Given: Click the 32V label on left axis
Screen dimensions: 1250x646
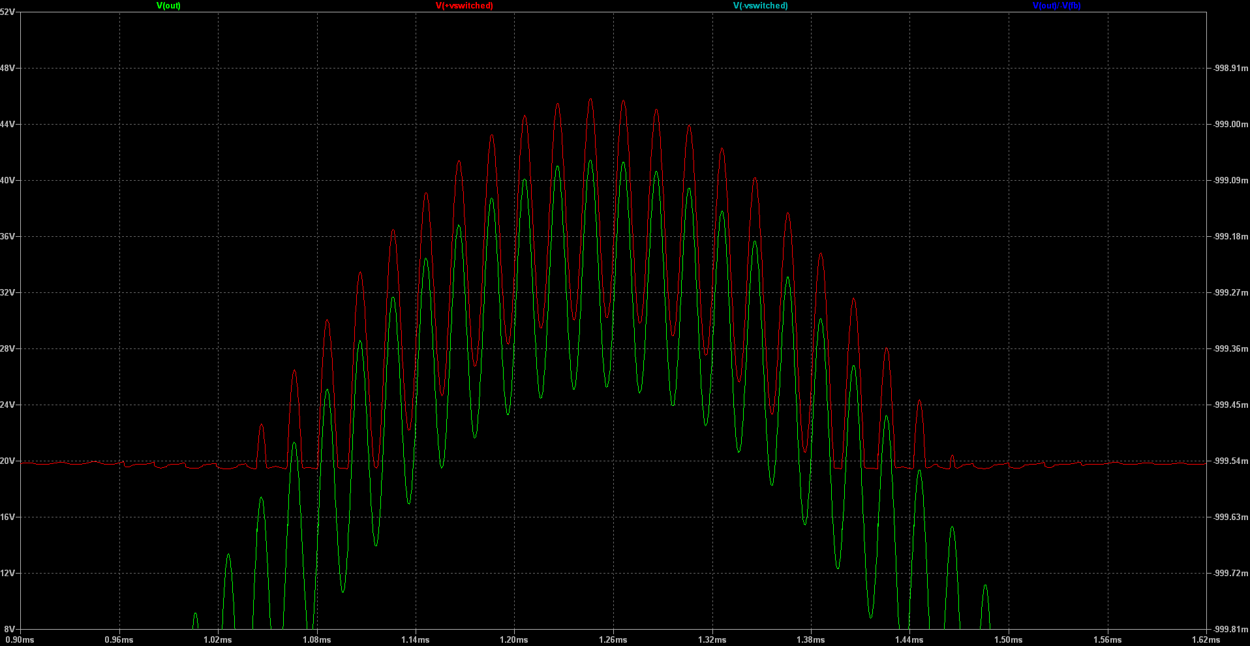Looking at the screenshot, I should coord(7,292).
